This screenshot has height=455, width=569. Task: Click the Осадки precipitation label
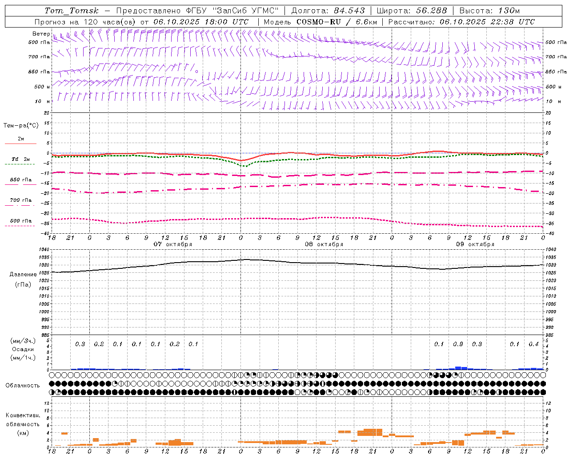23,349
